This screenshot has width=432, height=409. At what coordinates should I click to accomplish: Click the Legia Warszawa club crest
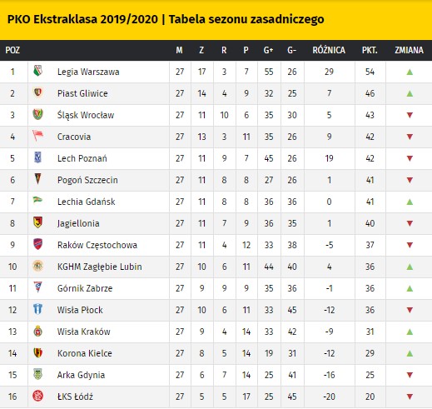[x=38, y=71]
